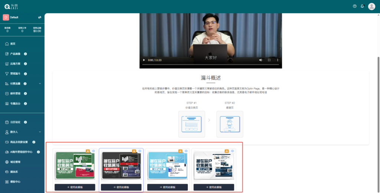The width and height of the screenshot is (380, 193).
Task: Mute the video with the volume icon
Action: coord(260,60)
